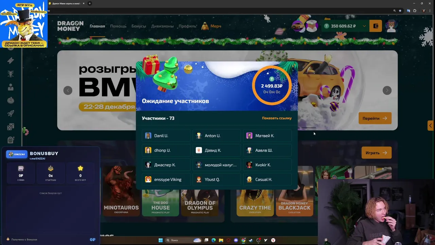435x245 pixels.
Task: Open the dice game icon in sidebar
Action: pos(11,127)
